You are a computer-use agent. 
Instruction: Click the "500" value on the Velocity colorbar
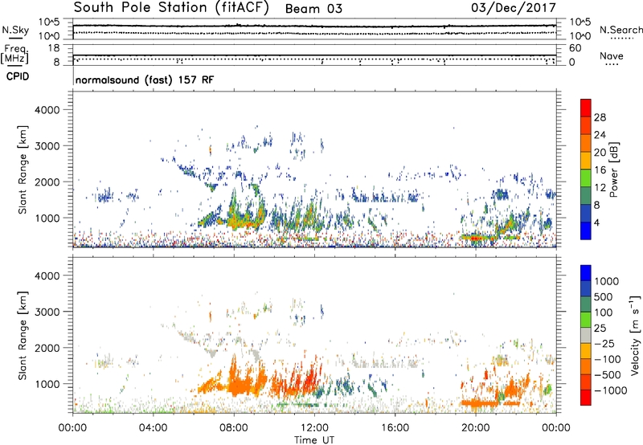pyautogui.click(x=604, y=296)
